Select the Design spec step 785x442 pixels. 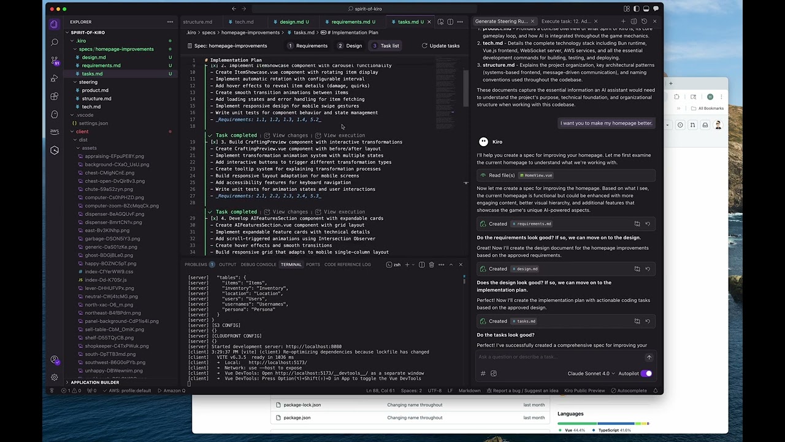coord(350,45)
